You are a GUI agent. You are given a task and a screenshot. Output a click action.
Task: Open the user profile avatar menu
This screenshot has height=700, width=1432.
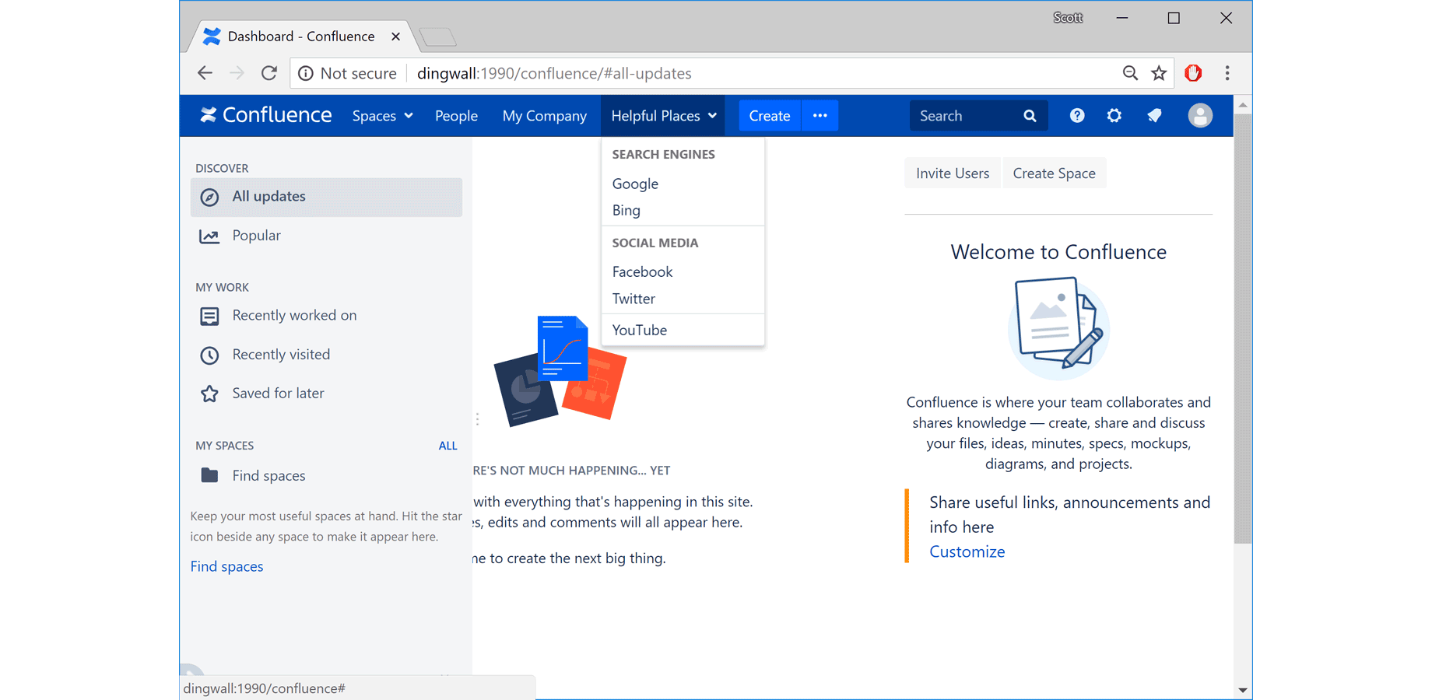(1200, 116)
